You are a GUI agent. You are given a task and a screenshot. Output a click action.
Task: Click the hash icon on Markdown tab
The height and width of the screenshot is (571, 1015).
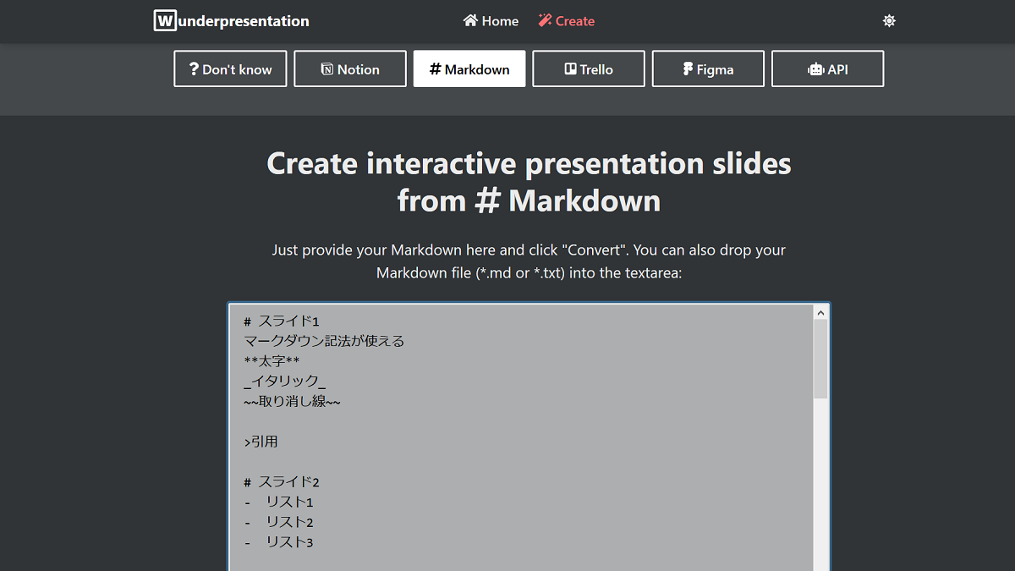pos(435,69)
